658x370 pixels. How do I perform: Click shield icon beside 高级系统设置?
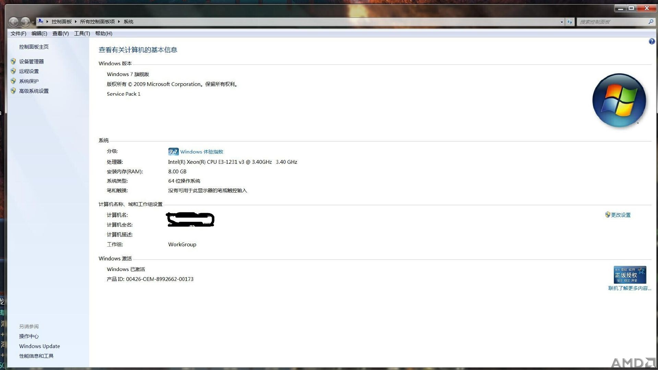[13, 91]
